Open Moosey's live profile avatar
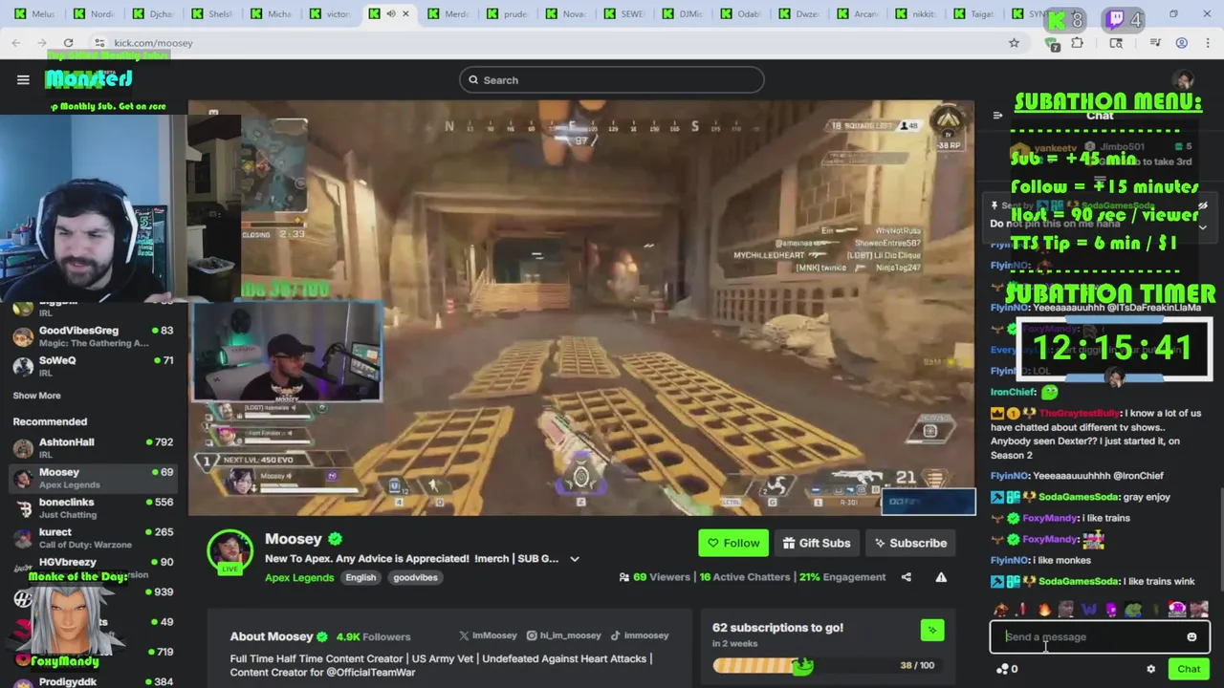Viewport: 1224px width, 688px height. (230, 552)
